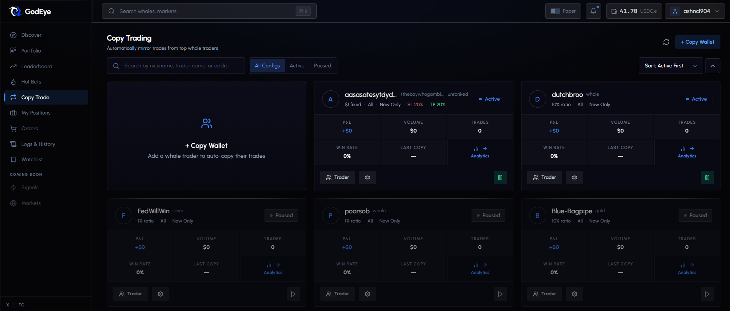Open Logs & History in the sidebar
The image size is (730, 311).
(46, 144)
